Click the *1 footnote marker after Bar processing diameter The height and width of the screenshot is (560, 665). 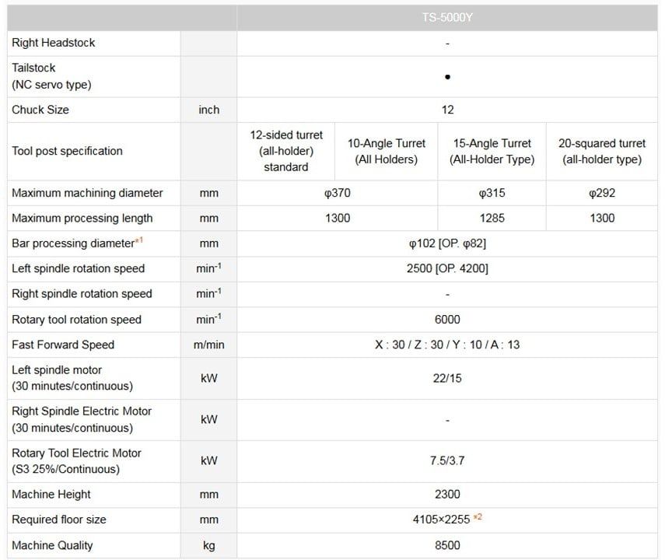point(139,241)
